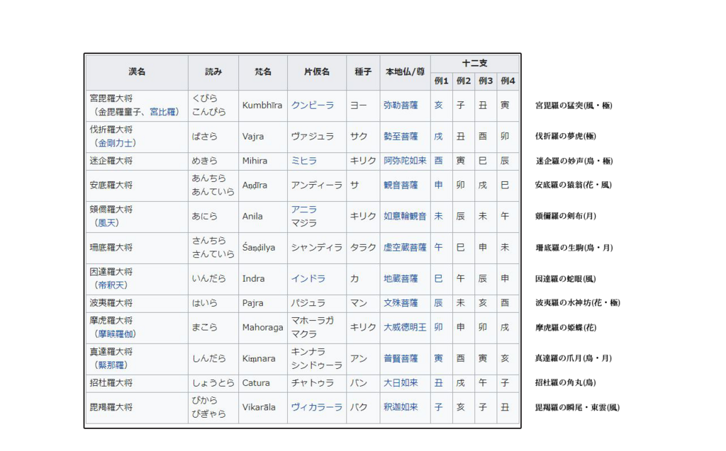The width and height of the screenshot is (726, 451).
Task: Click the 招杜羅大将 name cell
Action: (x=137, y=383)
